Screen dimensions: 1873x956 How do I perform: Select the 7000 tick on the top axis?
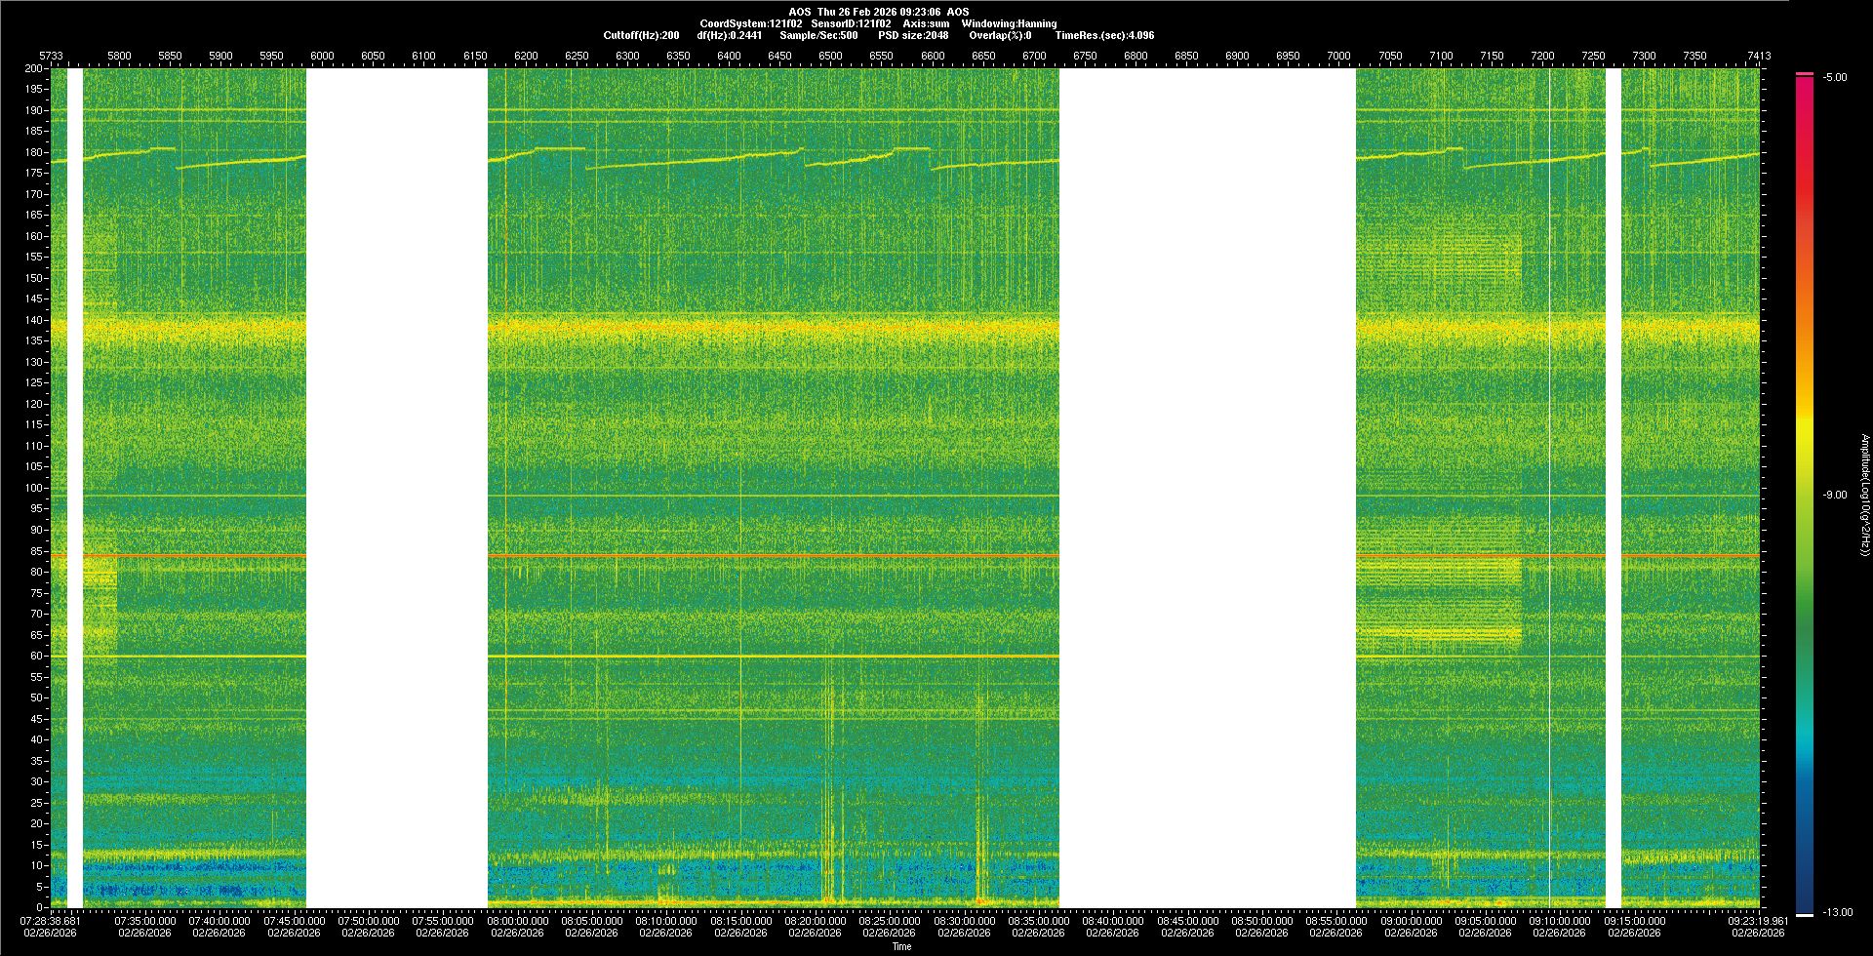click(x=1338, y=56)
